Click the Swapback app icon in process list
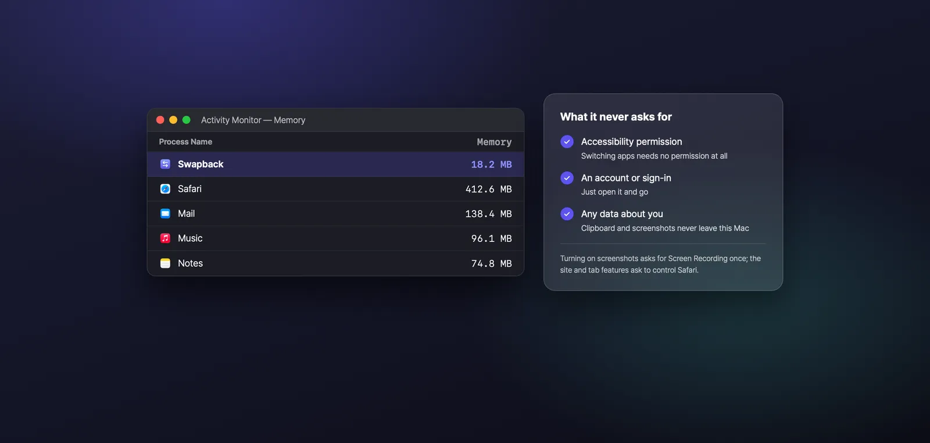Image resolution: width=930 pixels, height=443 pixels. pos(165,164)
